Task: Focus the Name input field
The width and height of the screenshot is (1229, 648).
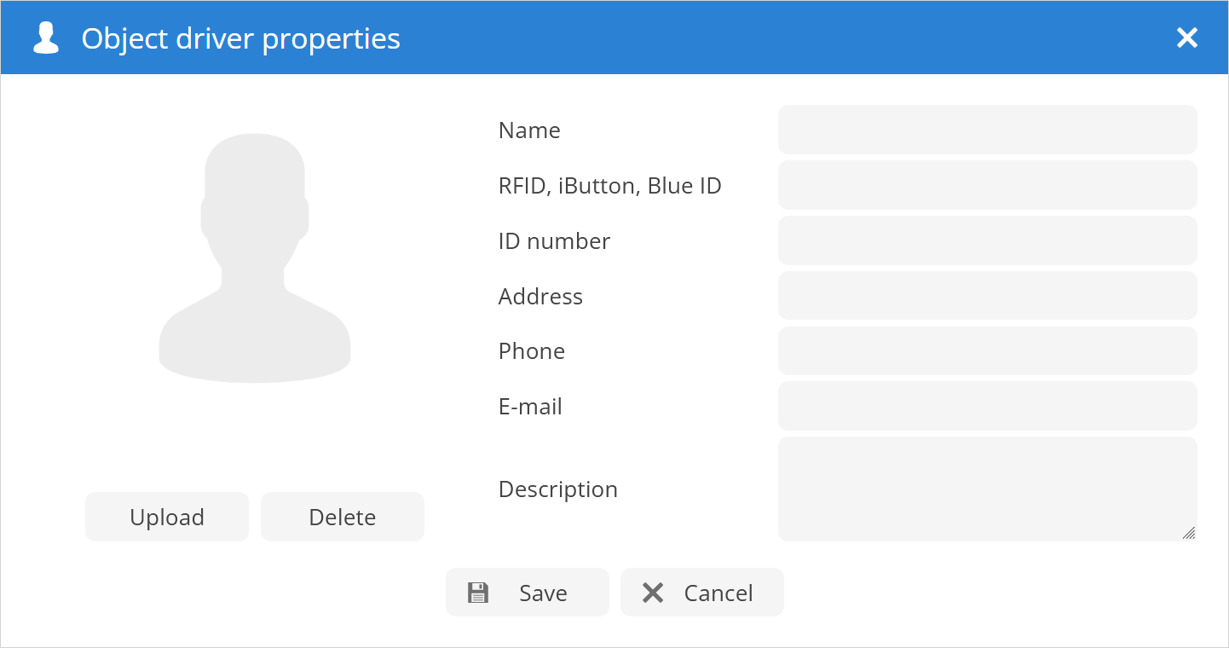Action: (987, 130)
